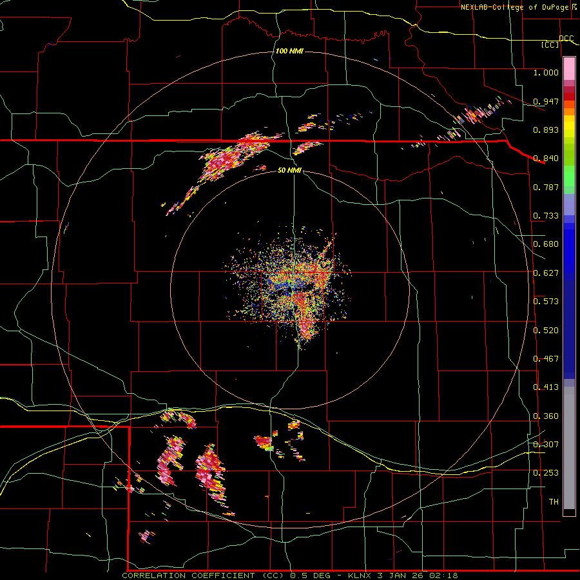Click the 0.573 color scale value

[546, 302]
